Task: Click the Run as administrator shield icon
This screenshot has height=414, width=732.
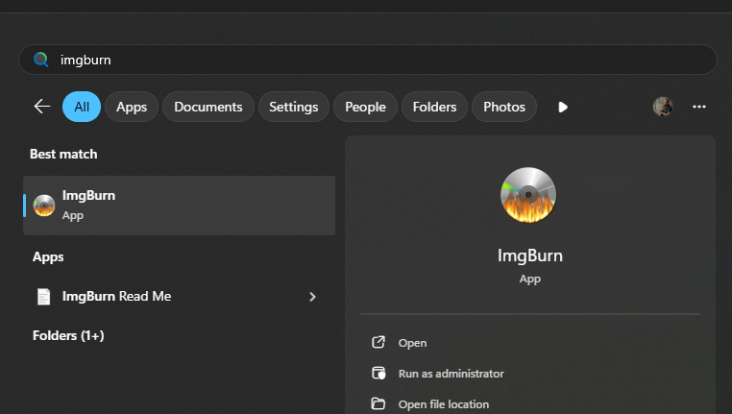Action: pyautogui.click(x=378, y=374)
